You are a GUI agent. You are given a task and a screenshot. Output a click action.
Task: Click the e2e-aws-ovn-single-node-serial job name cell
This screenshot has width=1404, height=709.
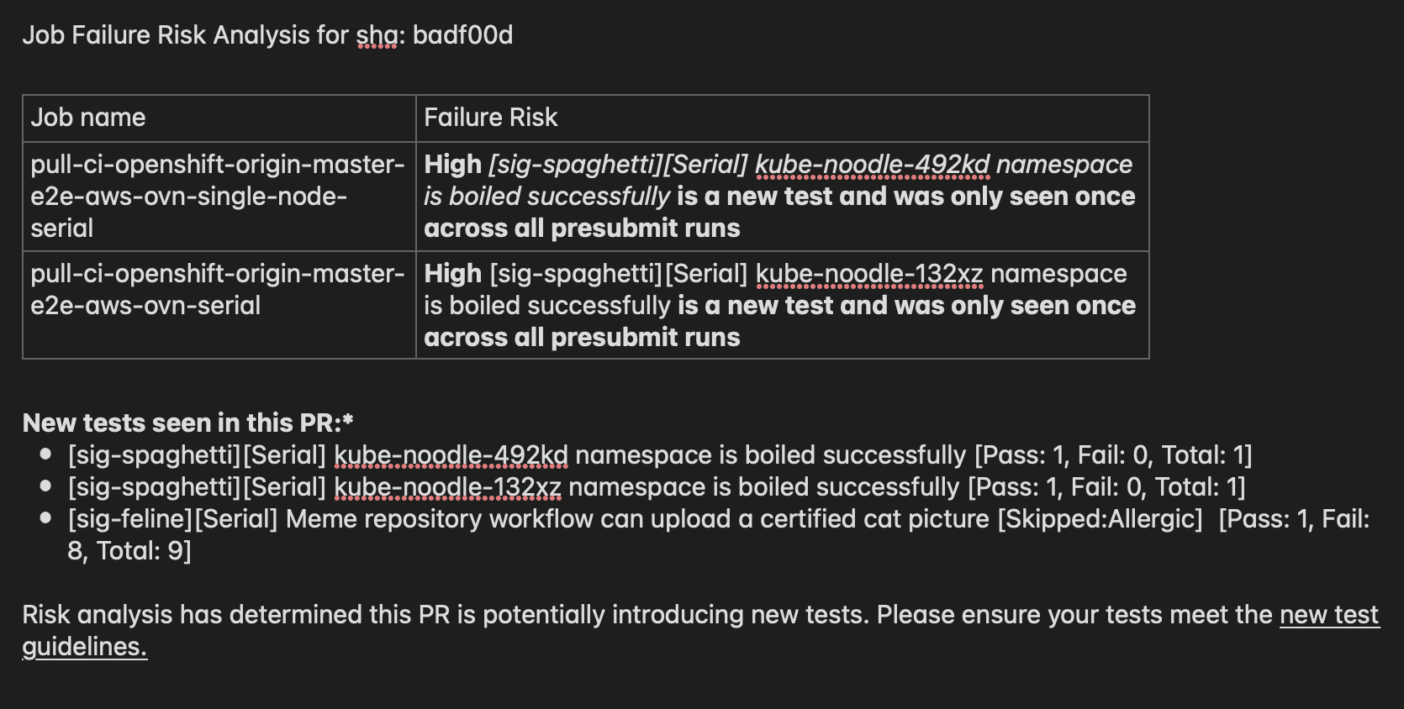(x=217, y=196)
